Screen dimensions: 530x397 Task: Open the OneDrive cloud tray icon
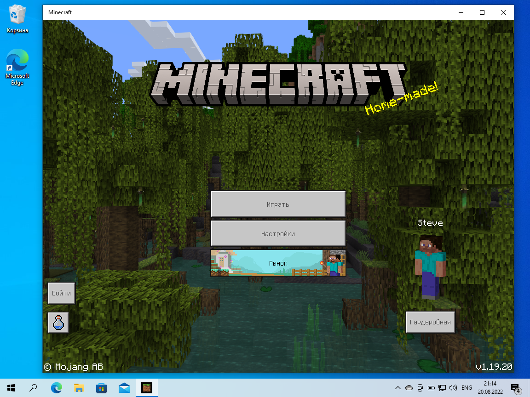(x=409, y=387)
